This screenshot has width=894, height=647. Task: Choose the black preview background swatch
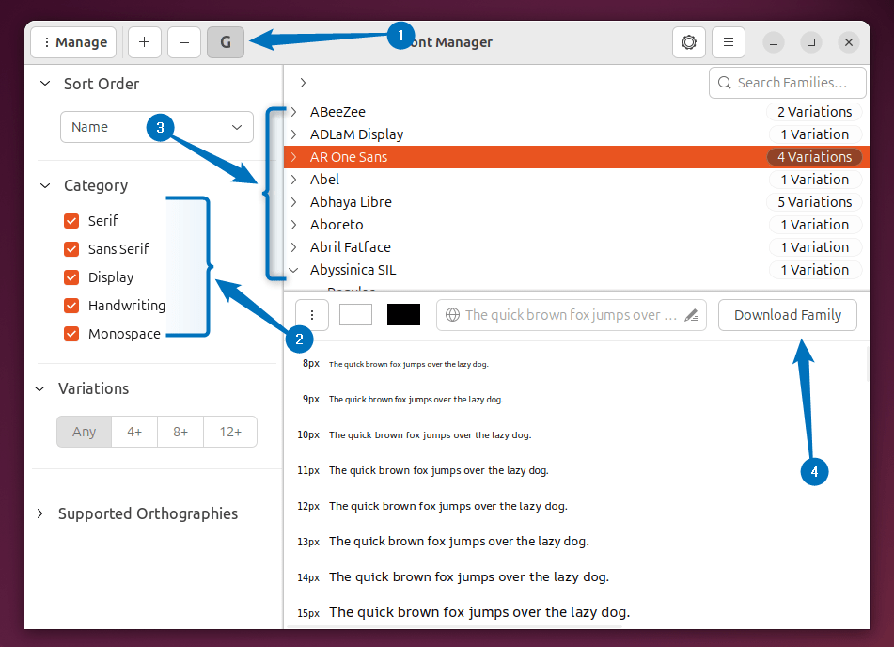click(x=403, y=314)
